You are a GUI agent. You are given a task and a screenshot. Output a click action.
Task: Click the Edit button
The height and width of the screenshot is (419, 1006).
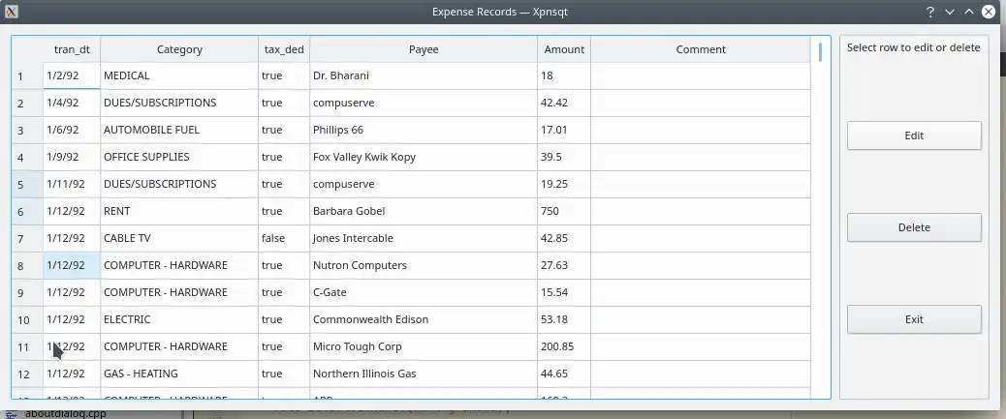click(914, 135)
